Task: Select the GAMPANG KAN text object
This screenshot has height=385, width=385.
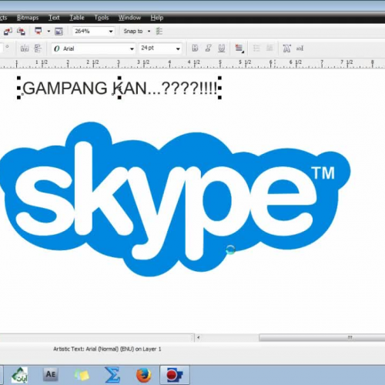Action: pyautogui.click(x=120, y=88)
